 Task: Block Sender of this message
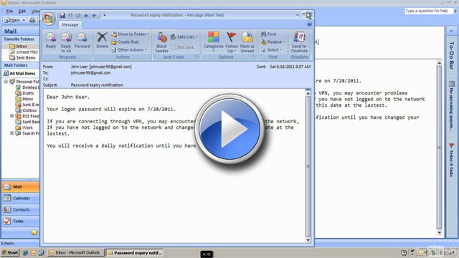tap(161, 42)
